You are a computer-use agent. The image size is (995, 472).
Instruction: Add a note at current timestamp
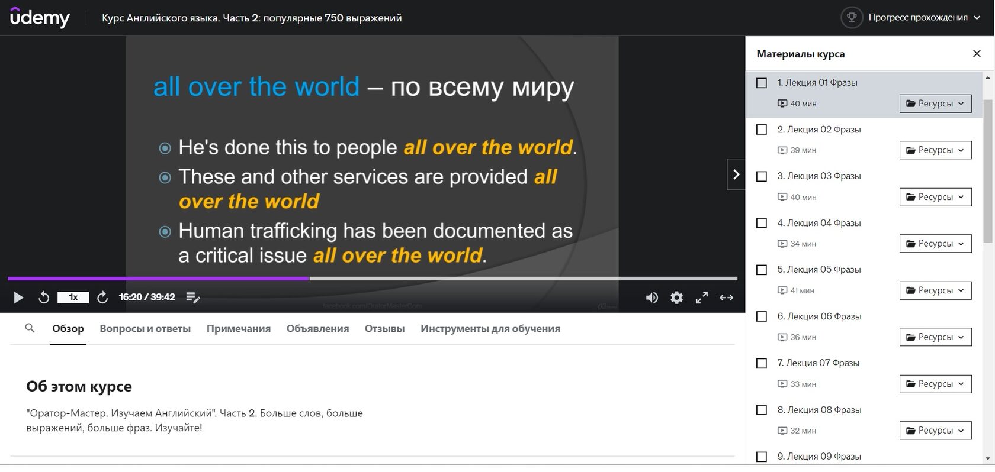(x=193, y=298)
